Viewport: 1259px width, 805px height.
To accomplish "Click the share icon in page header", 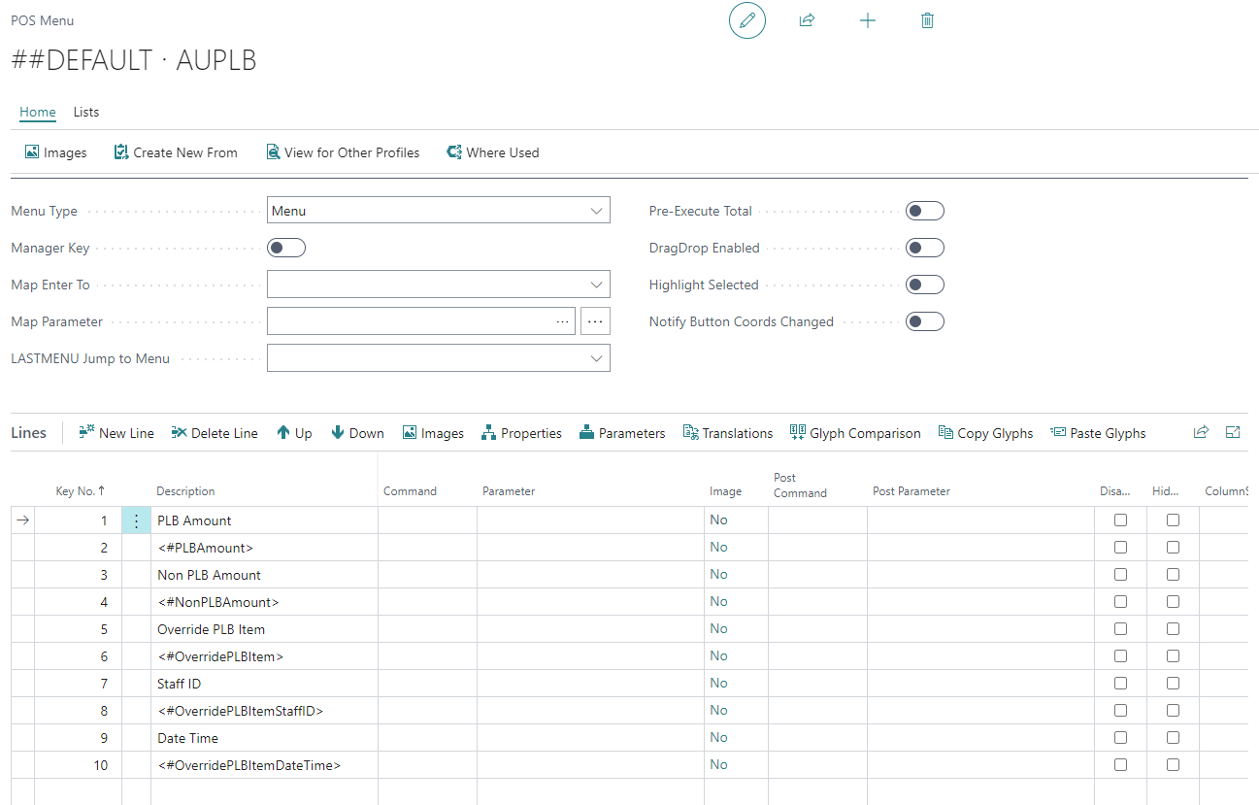I will pos(807,20).
